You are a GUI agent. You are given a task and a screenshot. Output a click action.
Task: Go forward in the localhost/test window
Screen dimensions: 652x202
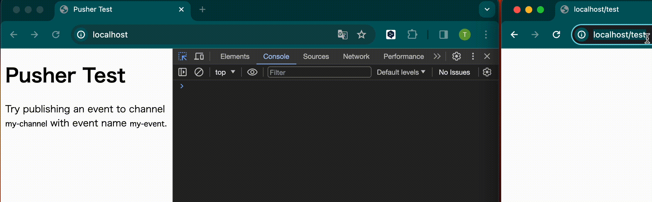pos(535,35)
